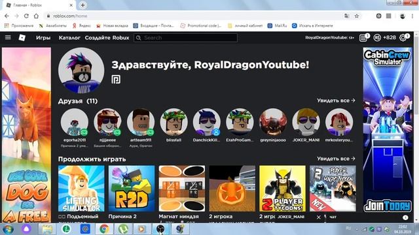Click the Roblox logo icon
Viewport: 419px width, 235px height.
click(22, 38)
